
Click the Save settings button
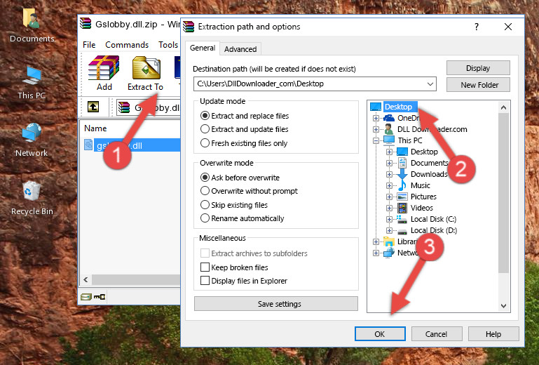pyautogui.click(x=276, y=304)
